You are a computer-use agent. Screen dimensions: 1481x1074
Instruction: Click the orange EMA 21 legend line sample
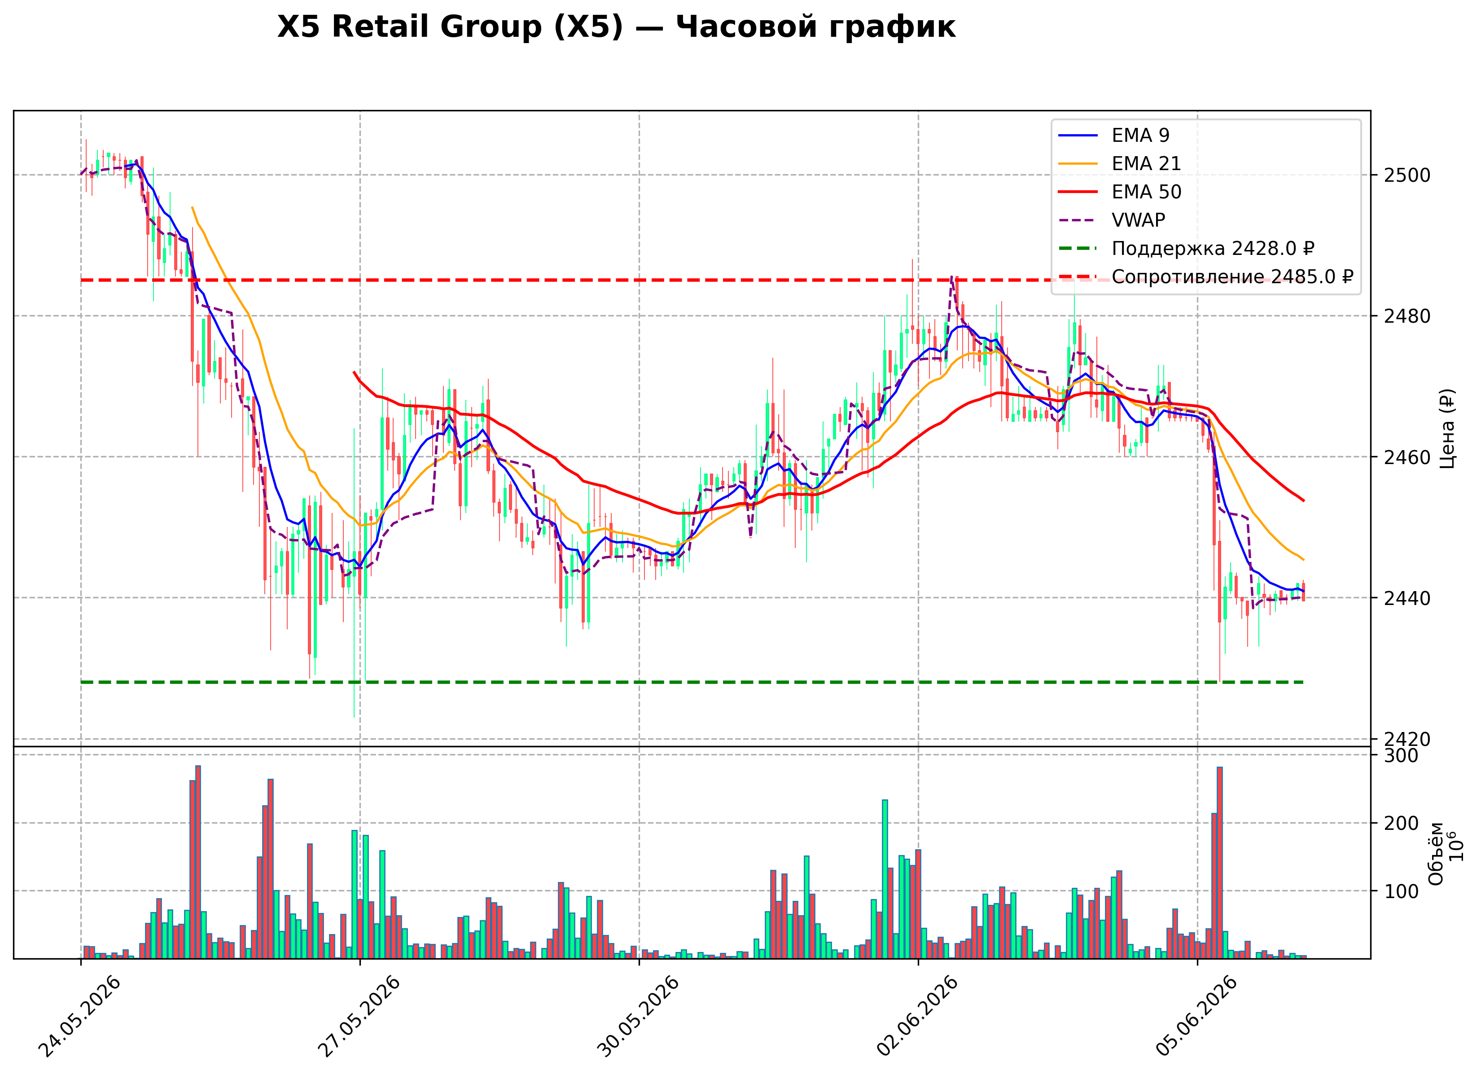point(1078,164)
